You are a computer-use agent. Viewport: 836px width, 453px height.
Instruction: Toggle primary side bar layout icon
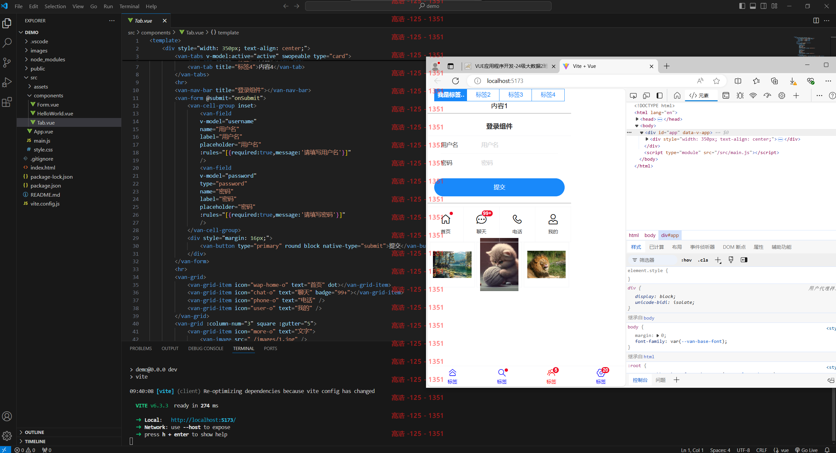(x=742, y=6)
